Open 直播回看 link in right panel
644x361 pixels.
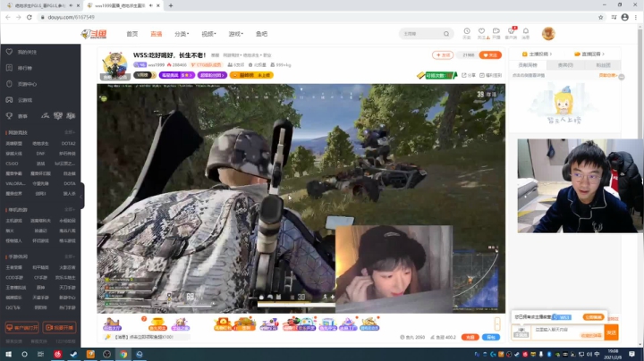point(589,54)
